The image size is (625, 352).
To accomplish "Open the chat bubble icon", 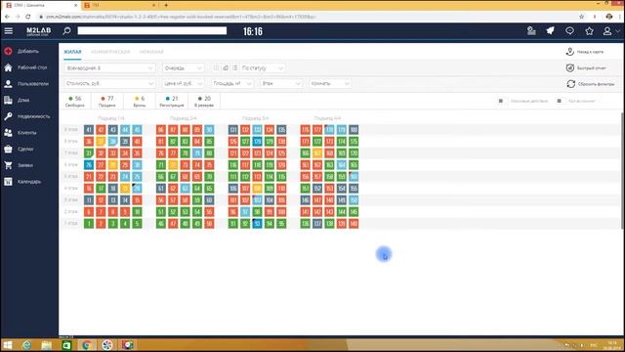I will 570,30.
